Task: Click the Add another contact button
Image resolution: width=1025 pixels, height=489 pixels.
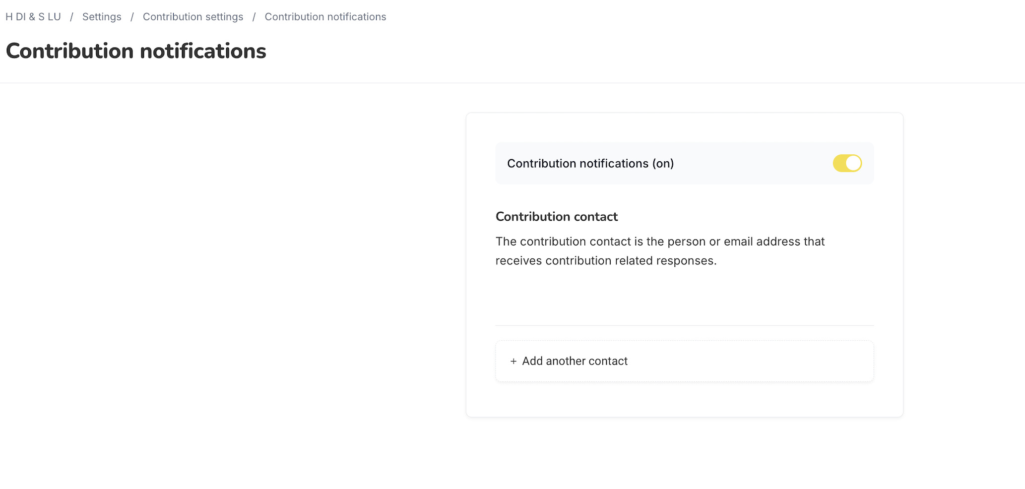Action: pyautogui.click(x=685, y=361)
